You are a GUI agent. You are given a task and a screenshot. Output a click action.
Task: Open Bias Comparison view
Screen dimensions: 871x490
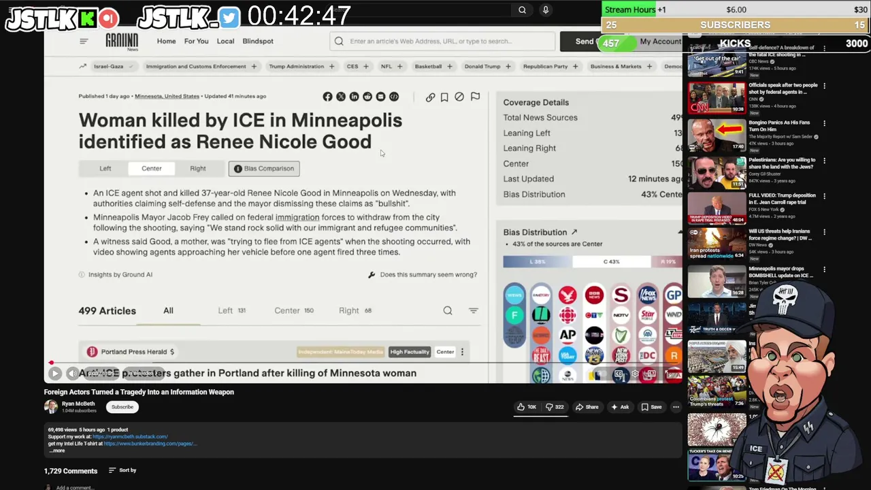264,168
